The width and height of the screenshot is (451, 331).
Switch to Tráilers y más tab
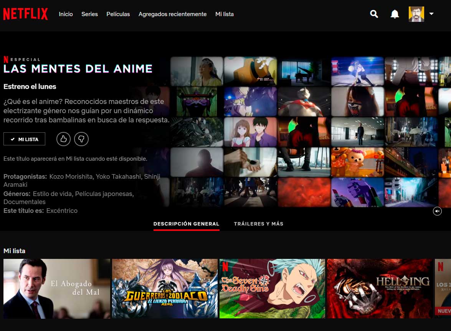(259, 224)
